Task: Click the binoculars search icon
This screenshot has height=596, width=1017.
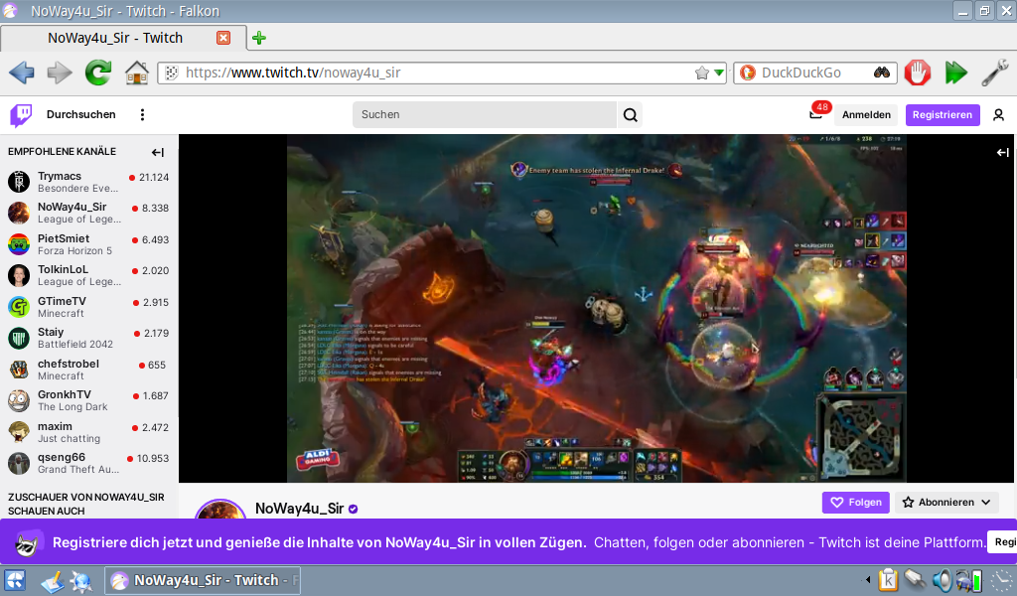Action: (x=882, y=73)
